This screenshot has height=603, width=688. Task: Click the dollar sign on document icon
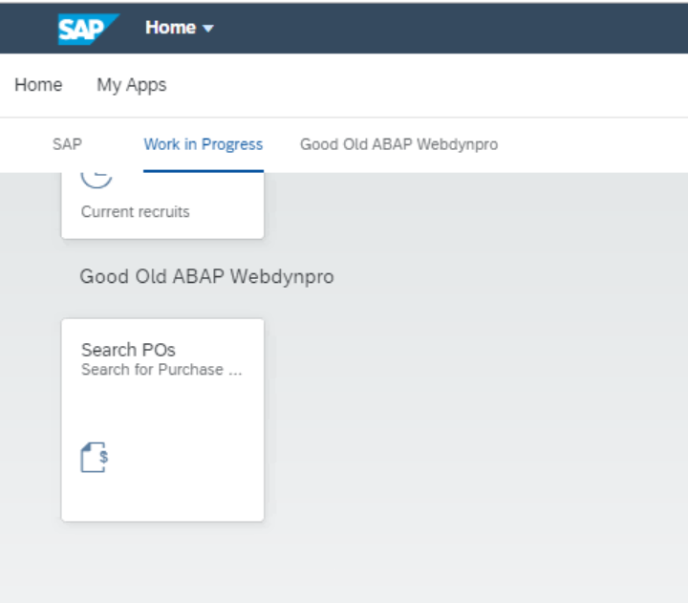click(x=103, y=457)
